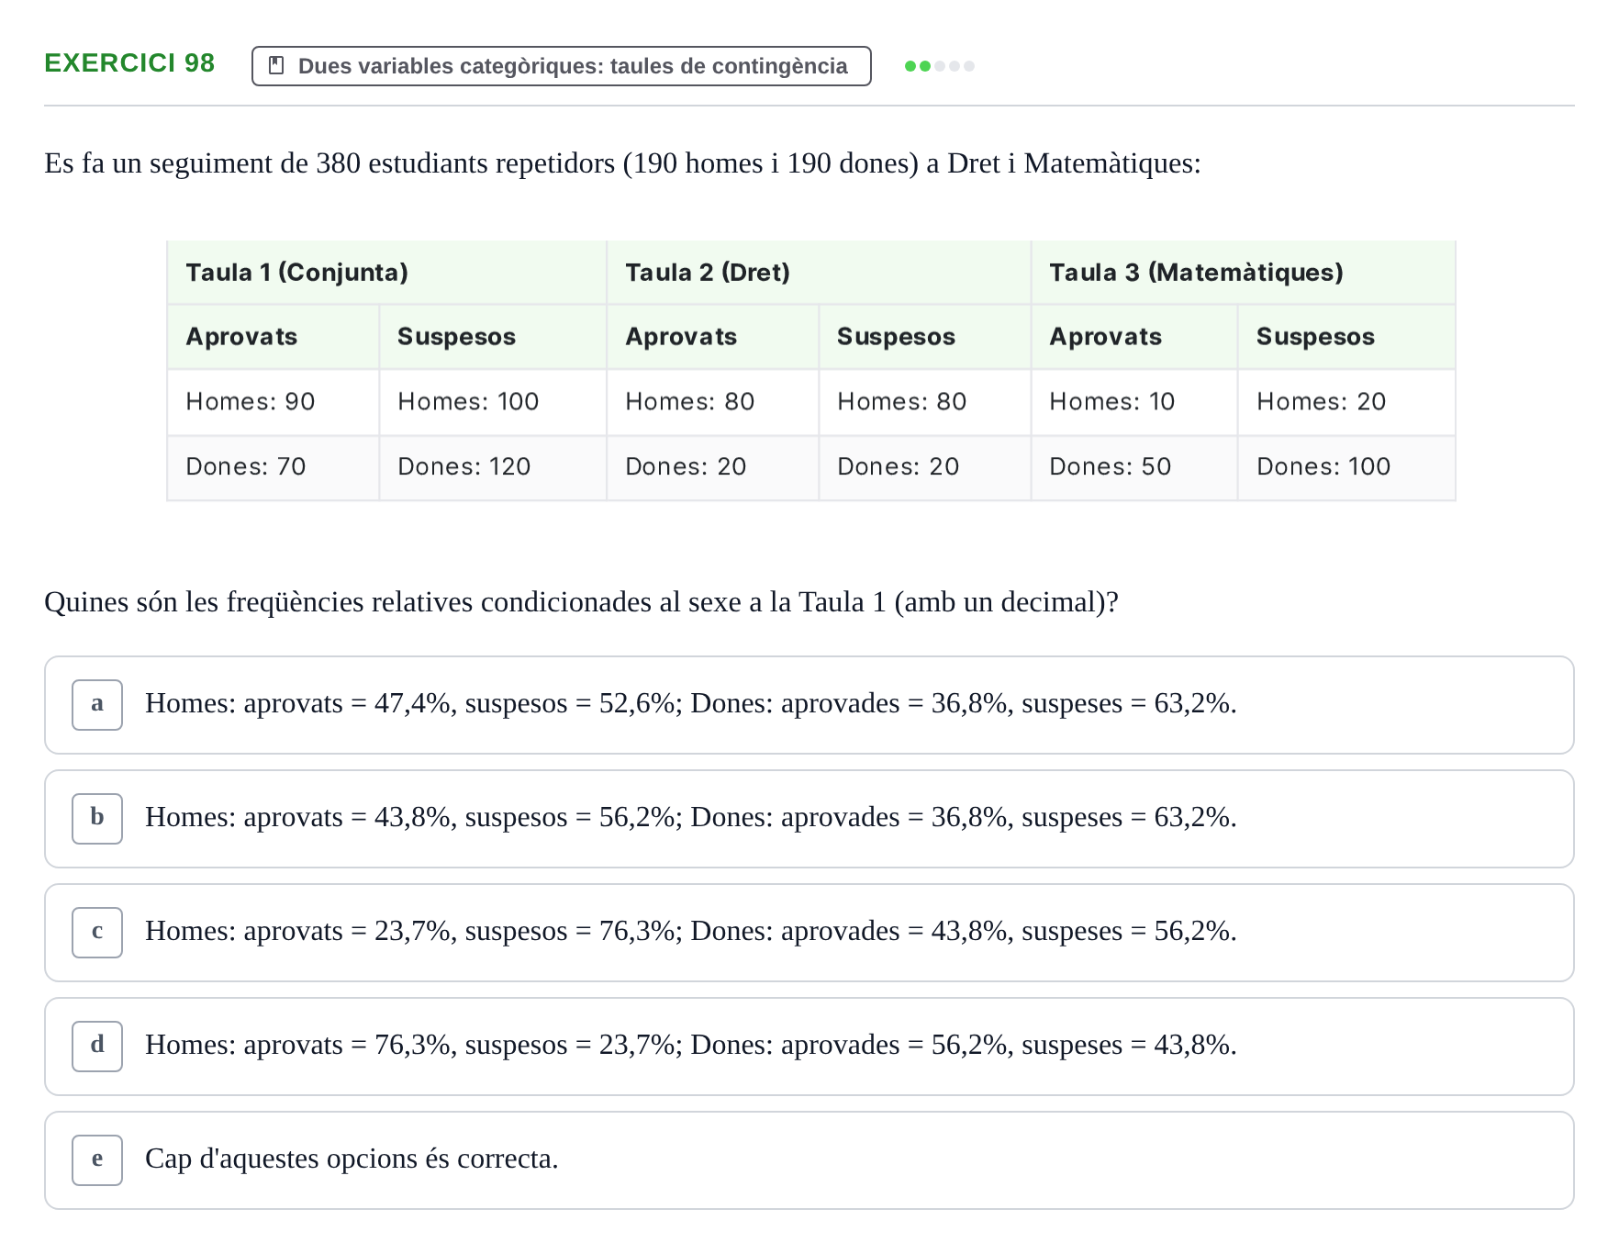Click the question sentence 'Quines són les freqüències'
The height and width of the screenshot is (1254, 1619).
point(581,602)
